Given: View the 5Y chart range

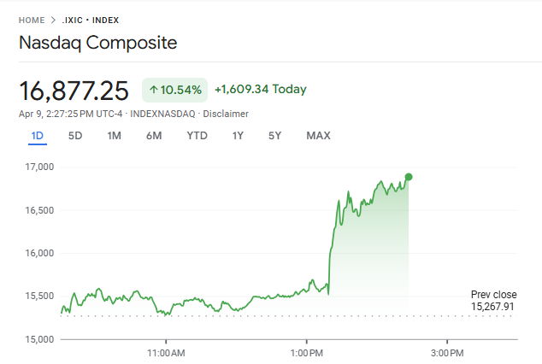Looking at the screenshot, I should point(274,136).
